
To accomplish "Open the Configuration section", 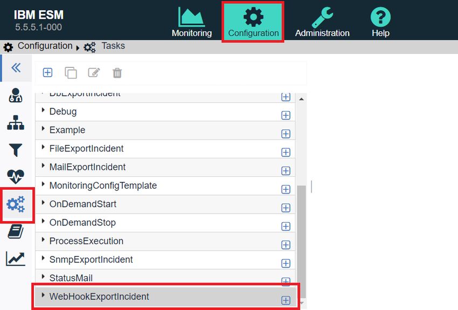I will pyautogui.click(x=253, y=22).
